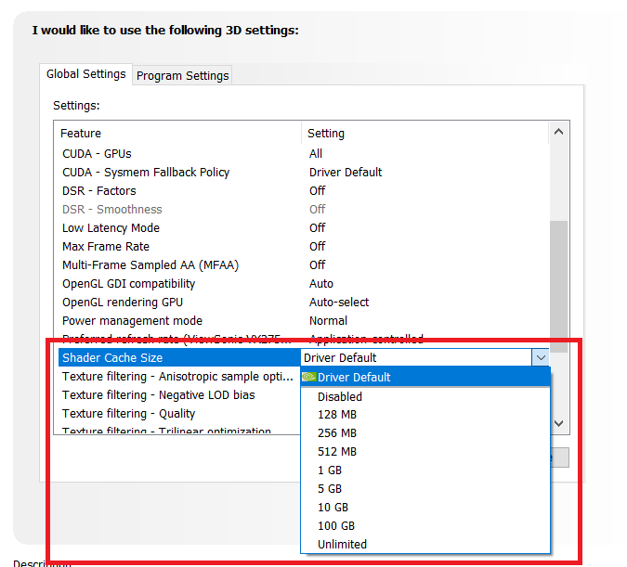Choose the 1 GB cache size
The image size is (627, 567).
point(330,470)
